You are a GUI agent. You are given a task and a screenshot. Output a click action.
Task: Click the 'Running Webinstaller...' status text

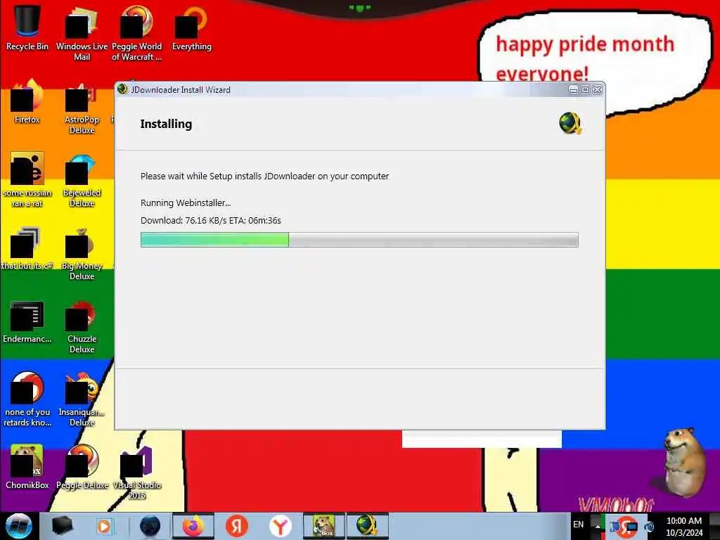[x=186, y=203]
